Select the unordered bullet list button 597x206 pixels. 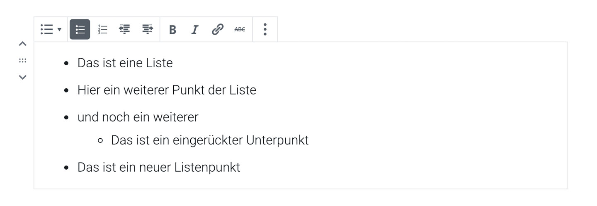pyautogui.click(x=80, y=29)
